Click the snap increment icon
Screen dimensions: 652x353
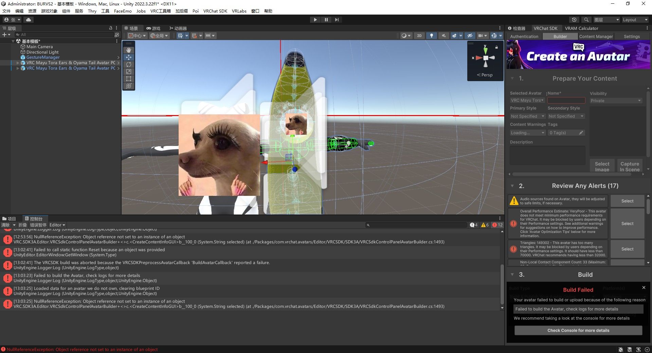point(208,36)
